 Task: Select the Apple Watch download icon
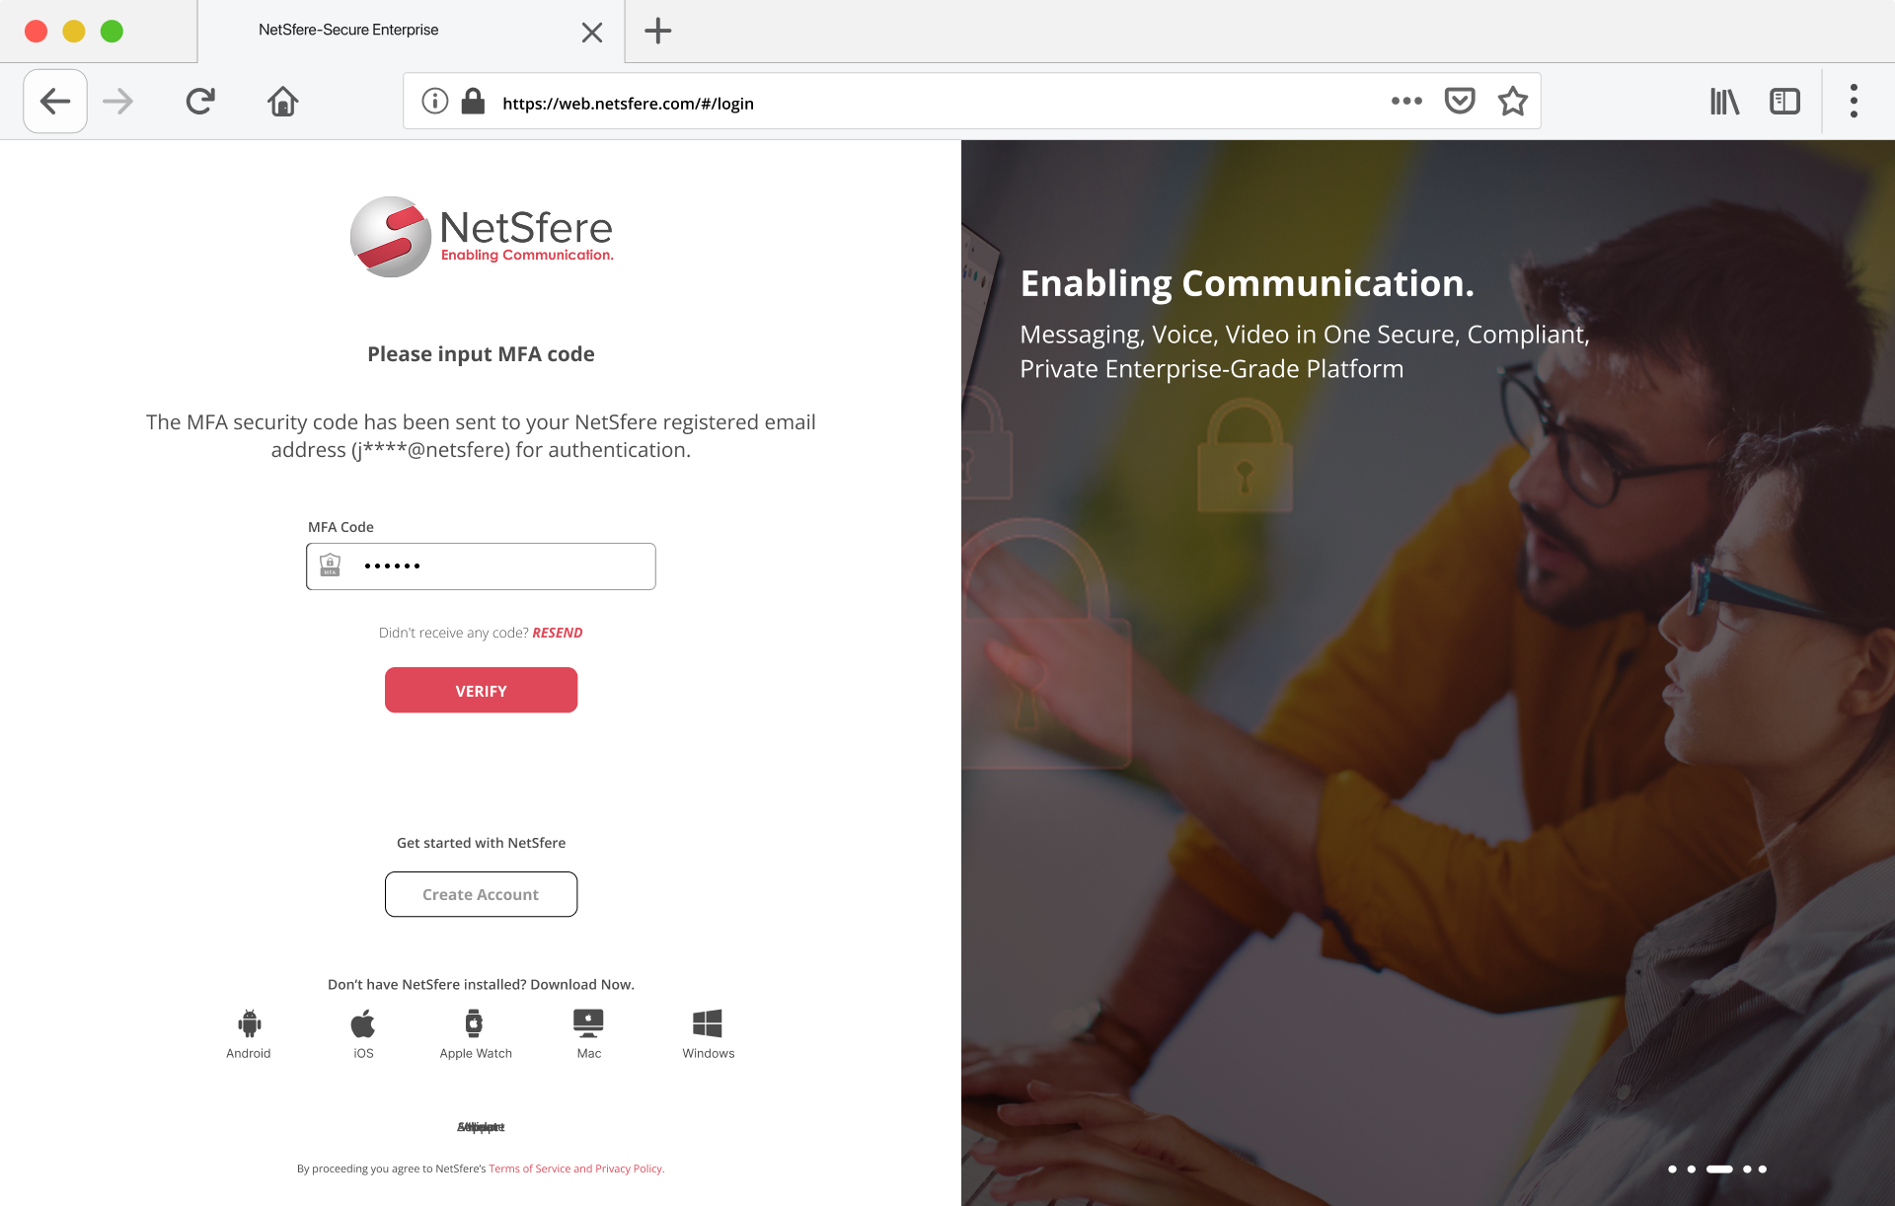pyautogui.click(x=475, y=1023)
